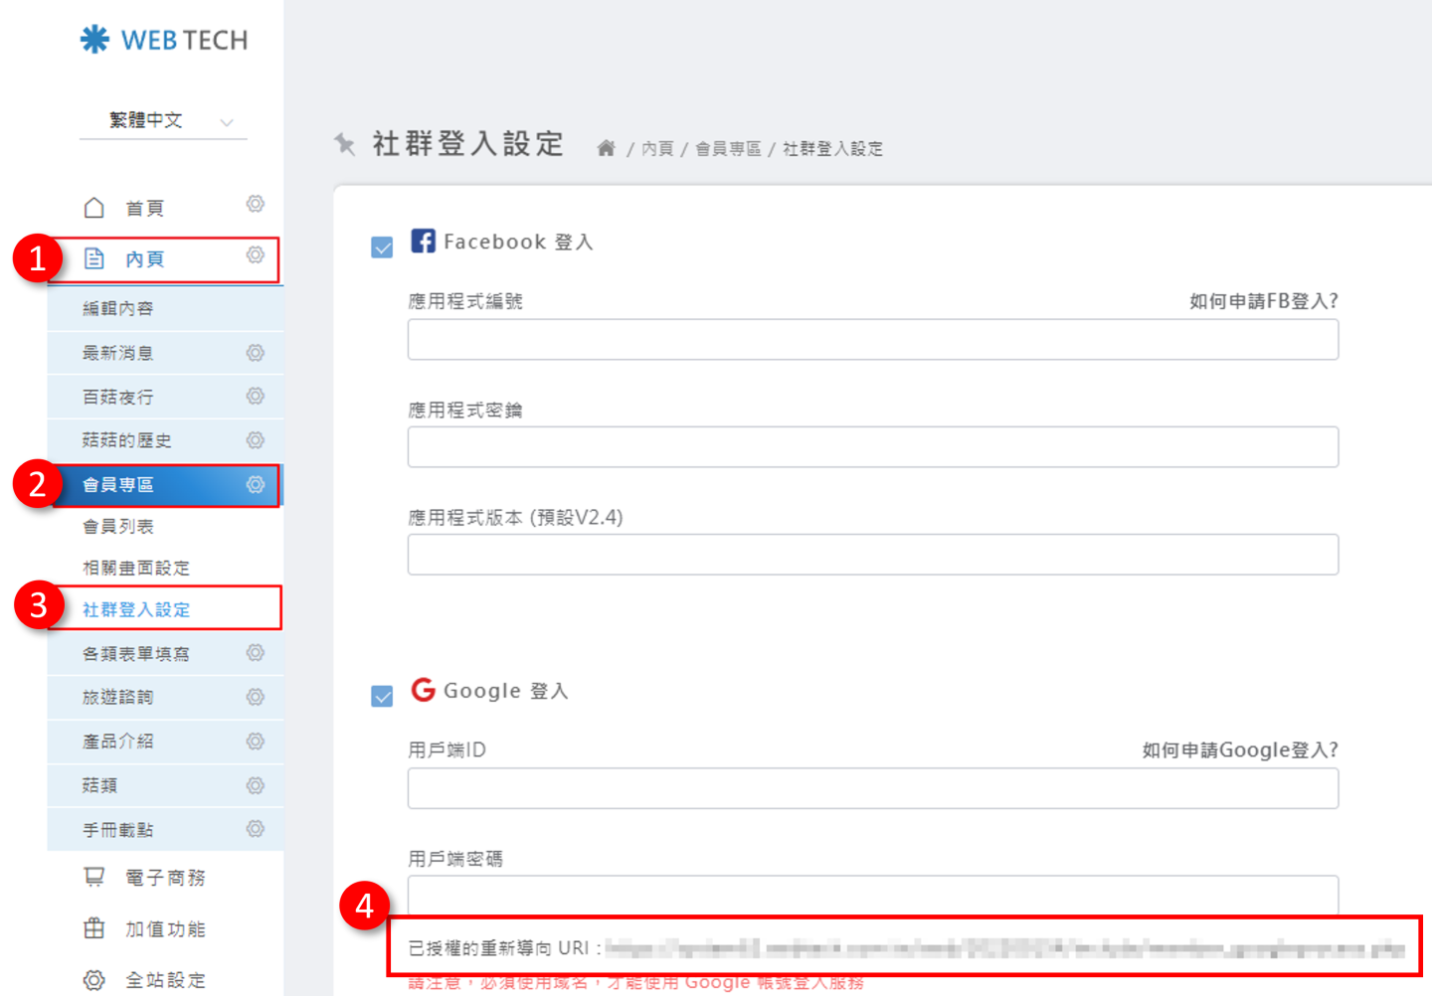Click the 電子商務 cart icon

[94, 878]
